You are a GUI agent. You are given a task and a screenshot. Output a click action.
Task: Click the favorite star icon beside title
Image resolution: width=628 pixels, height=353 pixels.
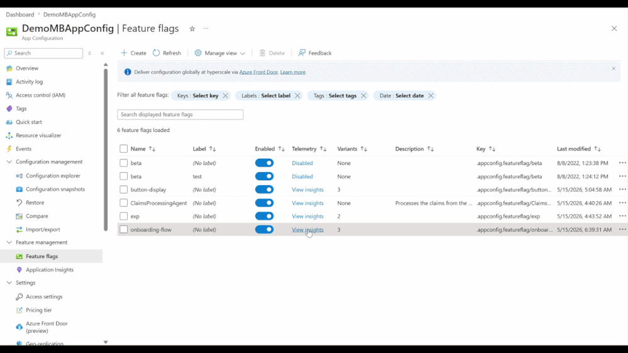pos(192,28)
